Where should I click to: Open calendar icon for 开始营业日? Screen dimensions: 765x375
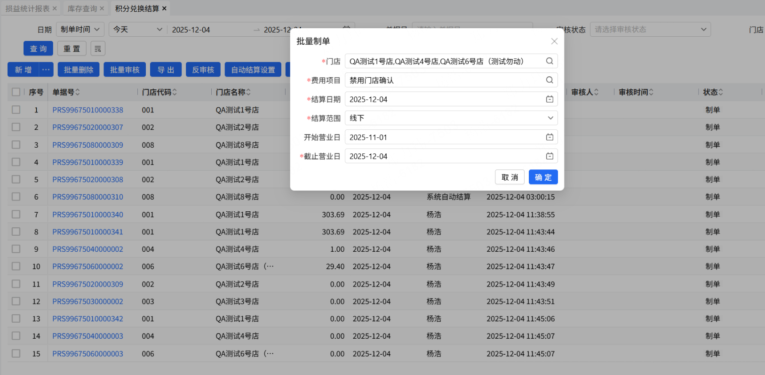[x=549, y=137]
